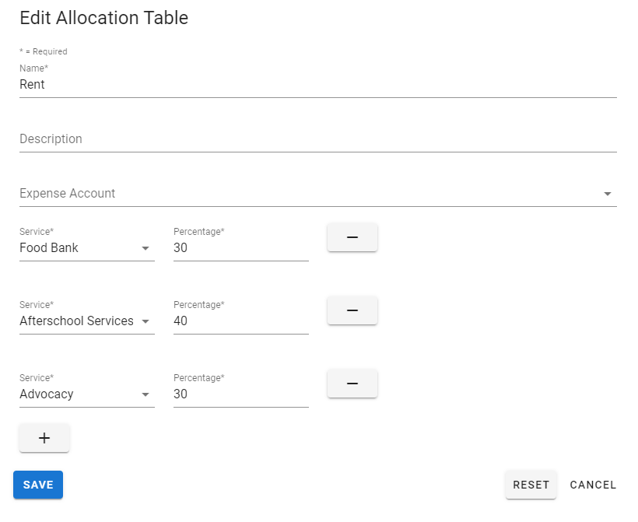Change the Advocacy service selection
The height and width of the screenshot is (522, 638).
78,394
